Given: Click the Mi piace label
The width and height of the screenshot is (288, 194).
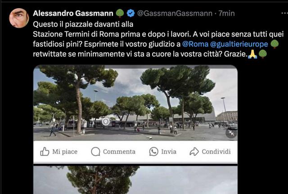Looking at the screenshot, I should (65, 152).
